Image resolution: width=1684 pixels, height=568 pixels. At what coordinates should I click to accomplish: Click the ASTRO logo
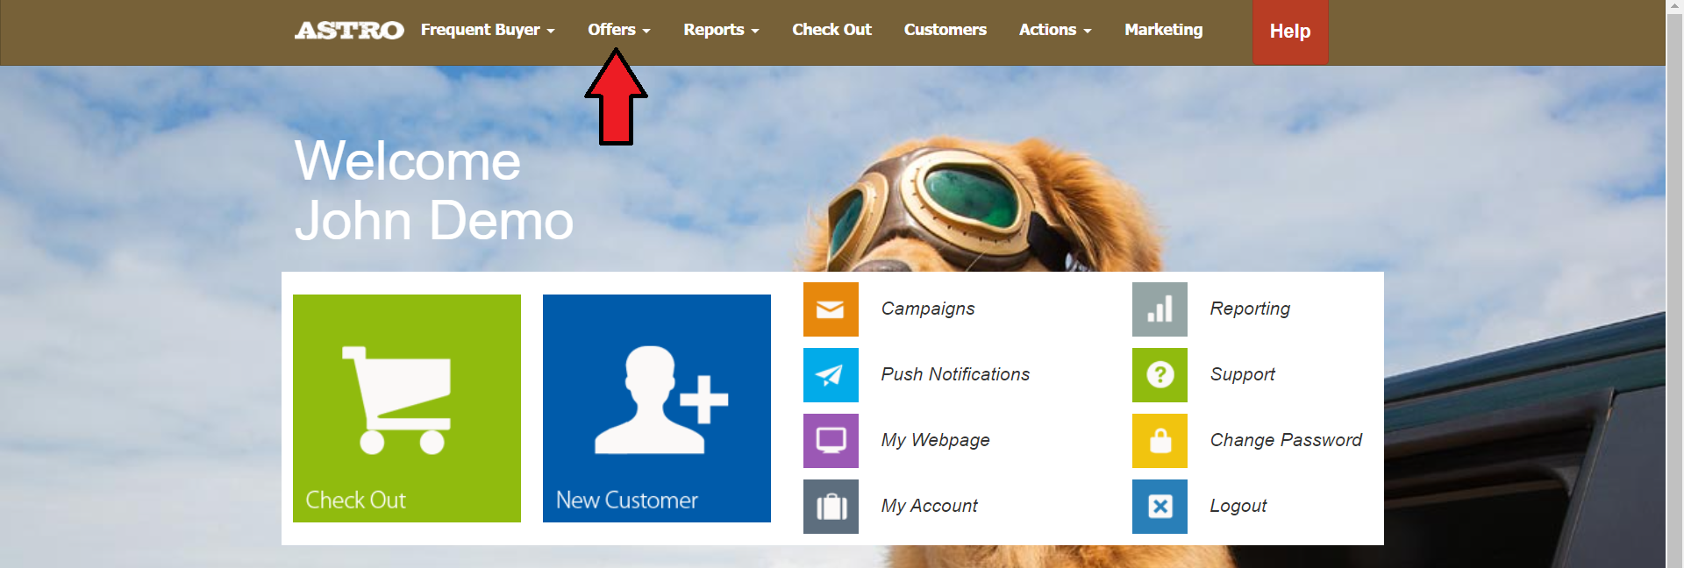click(x=349, y=31)
